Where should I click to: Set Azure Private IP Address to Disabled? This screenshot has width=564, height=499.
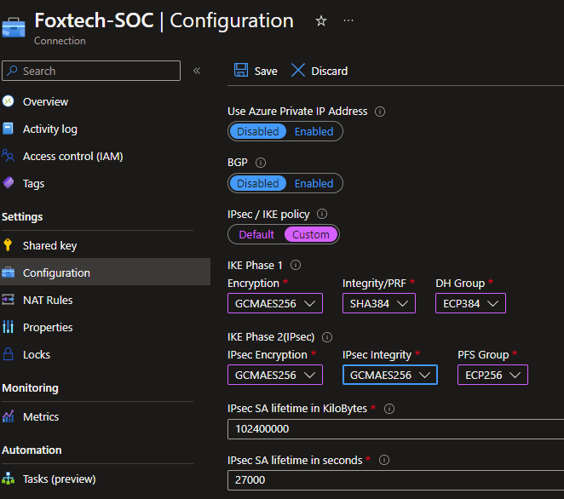pyautogui.click(x=257, y=132)
